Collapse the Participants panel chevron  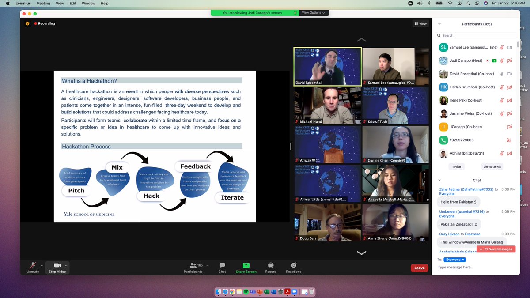439,24
